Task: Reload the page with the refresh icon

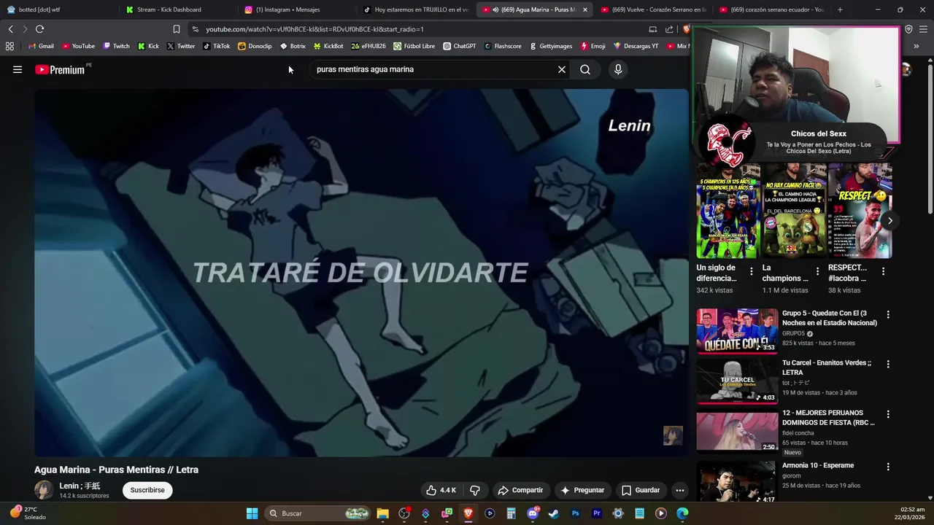Action: (39, 29)
